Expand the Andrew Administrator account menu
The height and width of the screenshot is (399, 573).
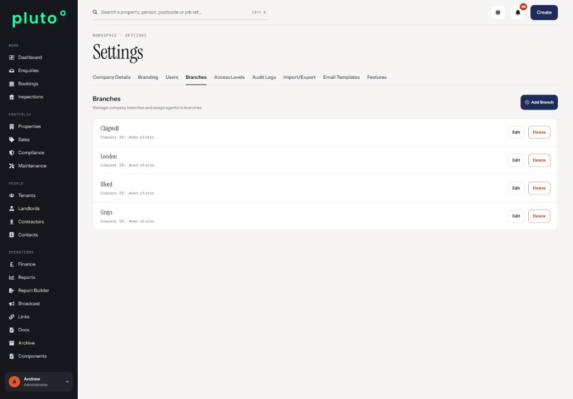coord(39,382)
